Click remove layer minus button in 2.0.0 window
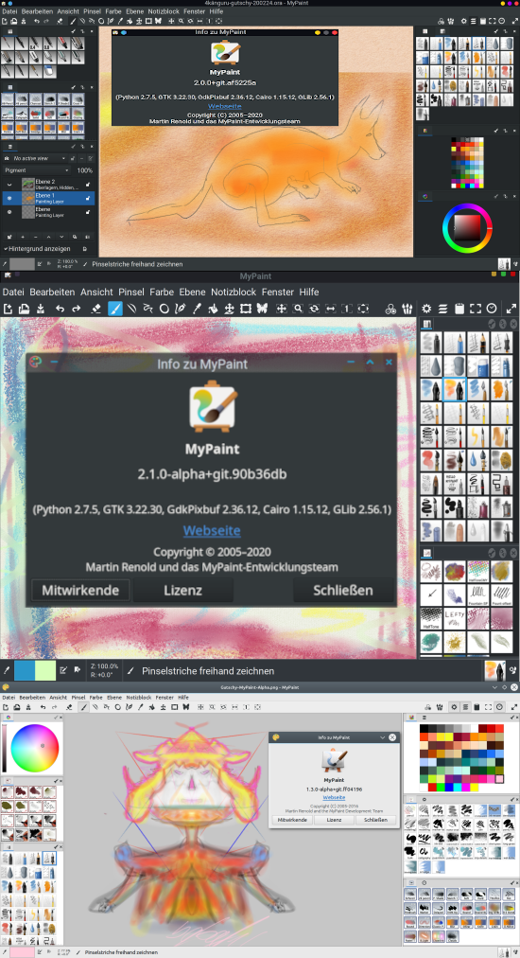Viewport: 520px width, 958px height. (x=35, y=237)
